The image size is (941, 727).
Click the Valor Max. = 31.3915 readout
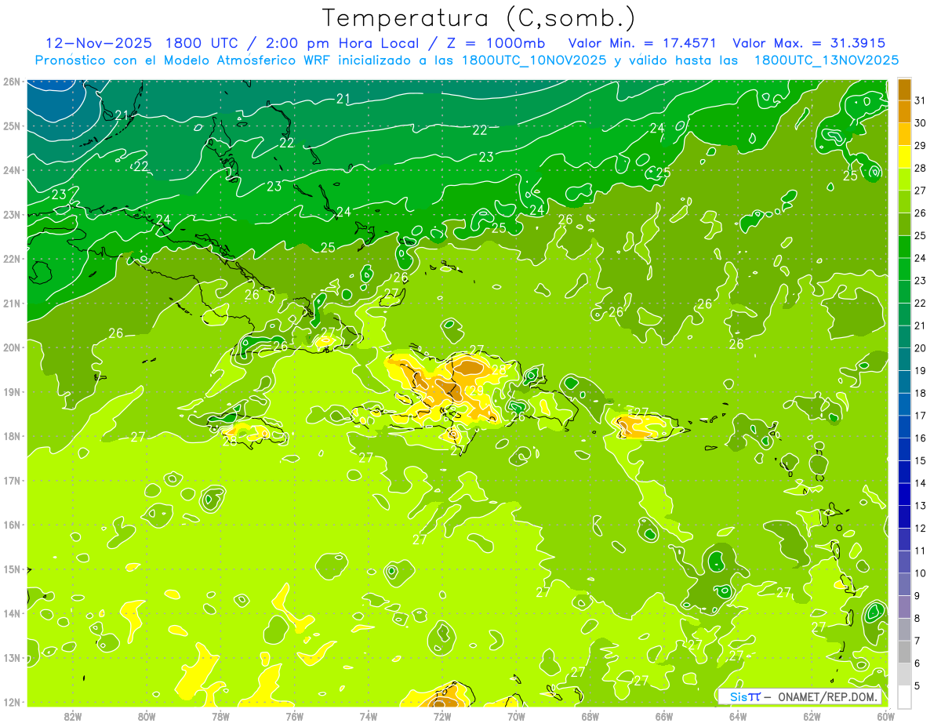[x=809, y=42]
